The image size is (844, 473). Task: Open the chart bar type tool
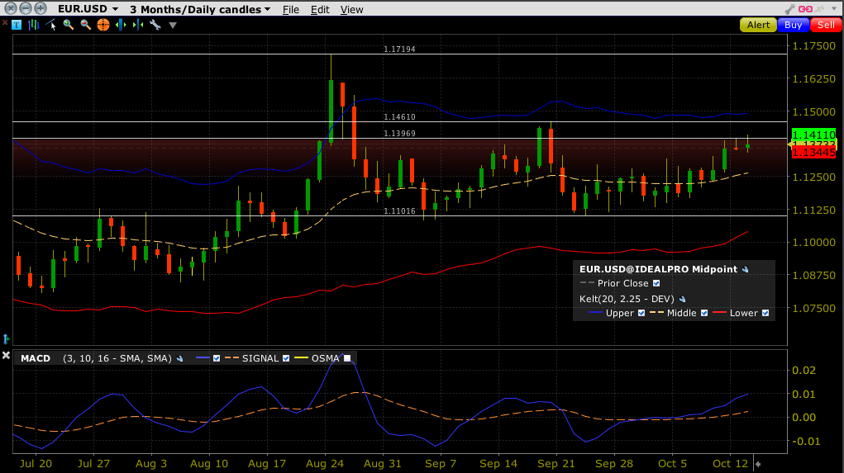(x=34, y=25)
